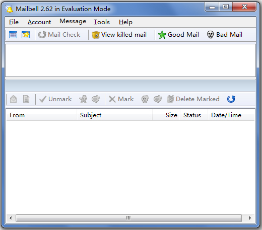The width and height of the screenshot is (262, 230).
Task: Click the document page icon in message toolbar
Action: [26, 99]
